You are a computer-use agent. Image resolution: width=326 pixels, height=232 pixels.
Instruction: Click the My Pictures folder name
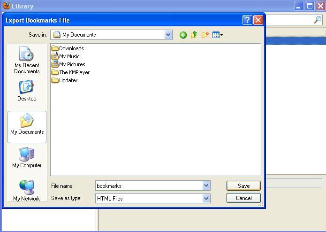point(72,64)
